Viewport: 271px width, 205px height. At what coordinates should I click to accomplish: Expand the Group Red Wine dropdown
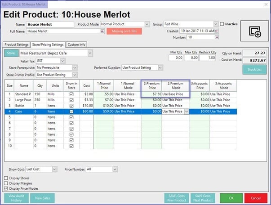215,24
